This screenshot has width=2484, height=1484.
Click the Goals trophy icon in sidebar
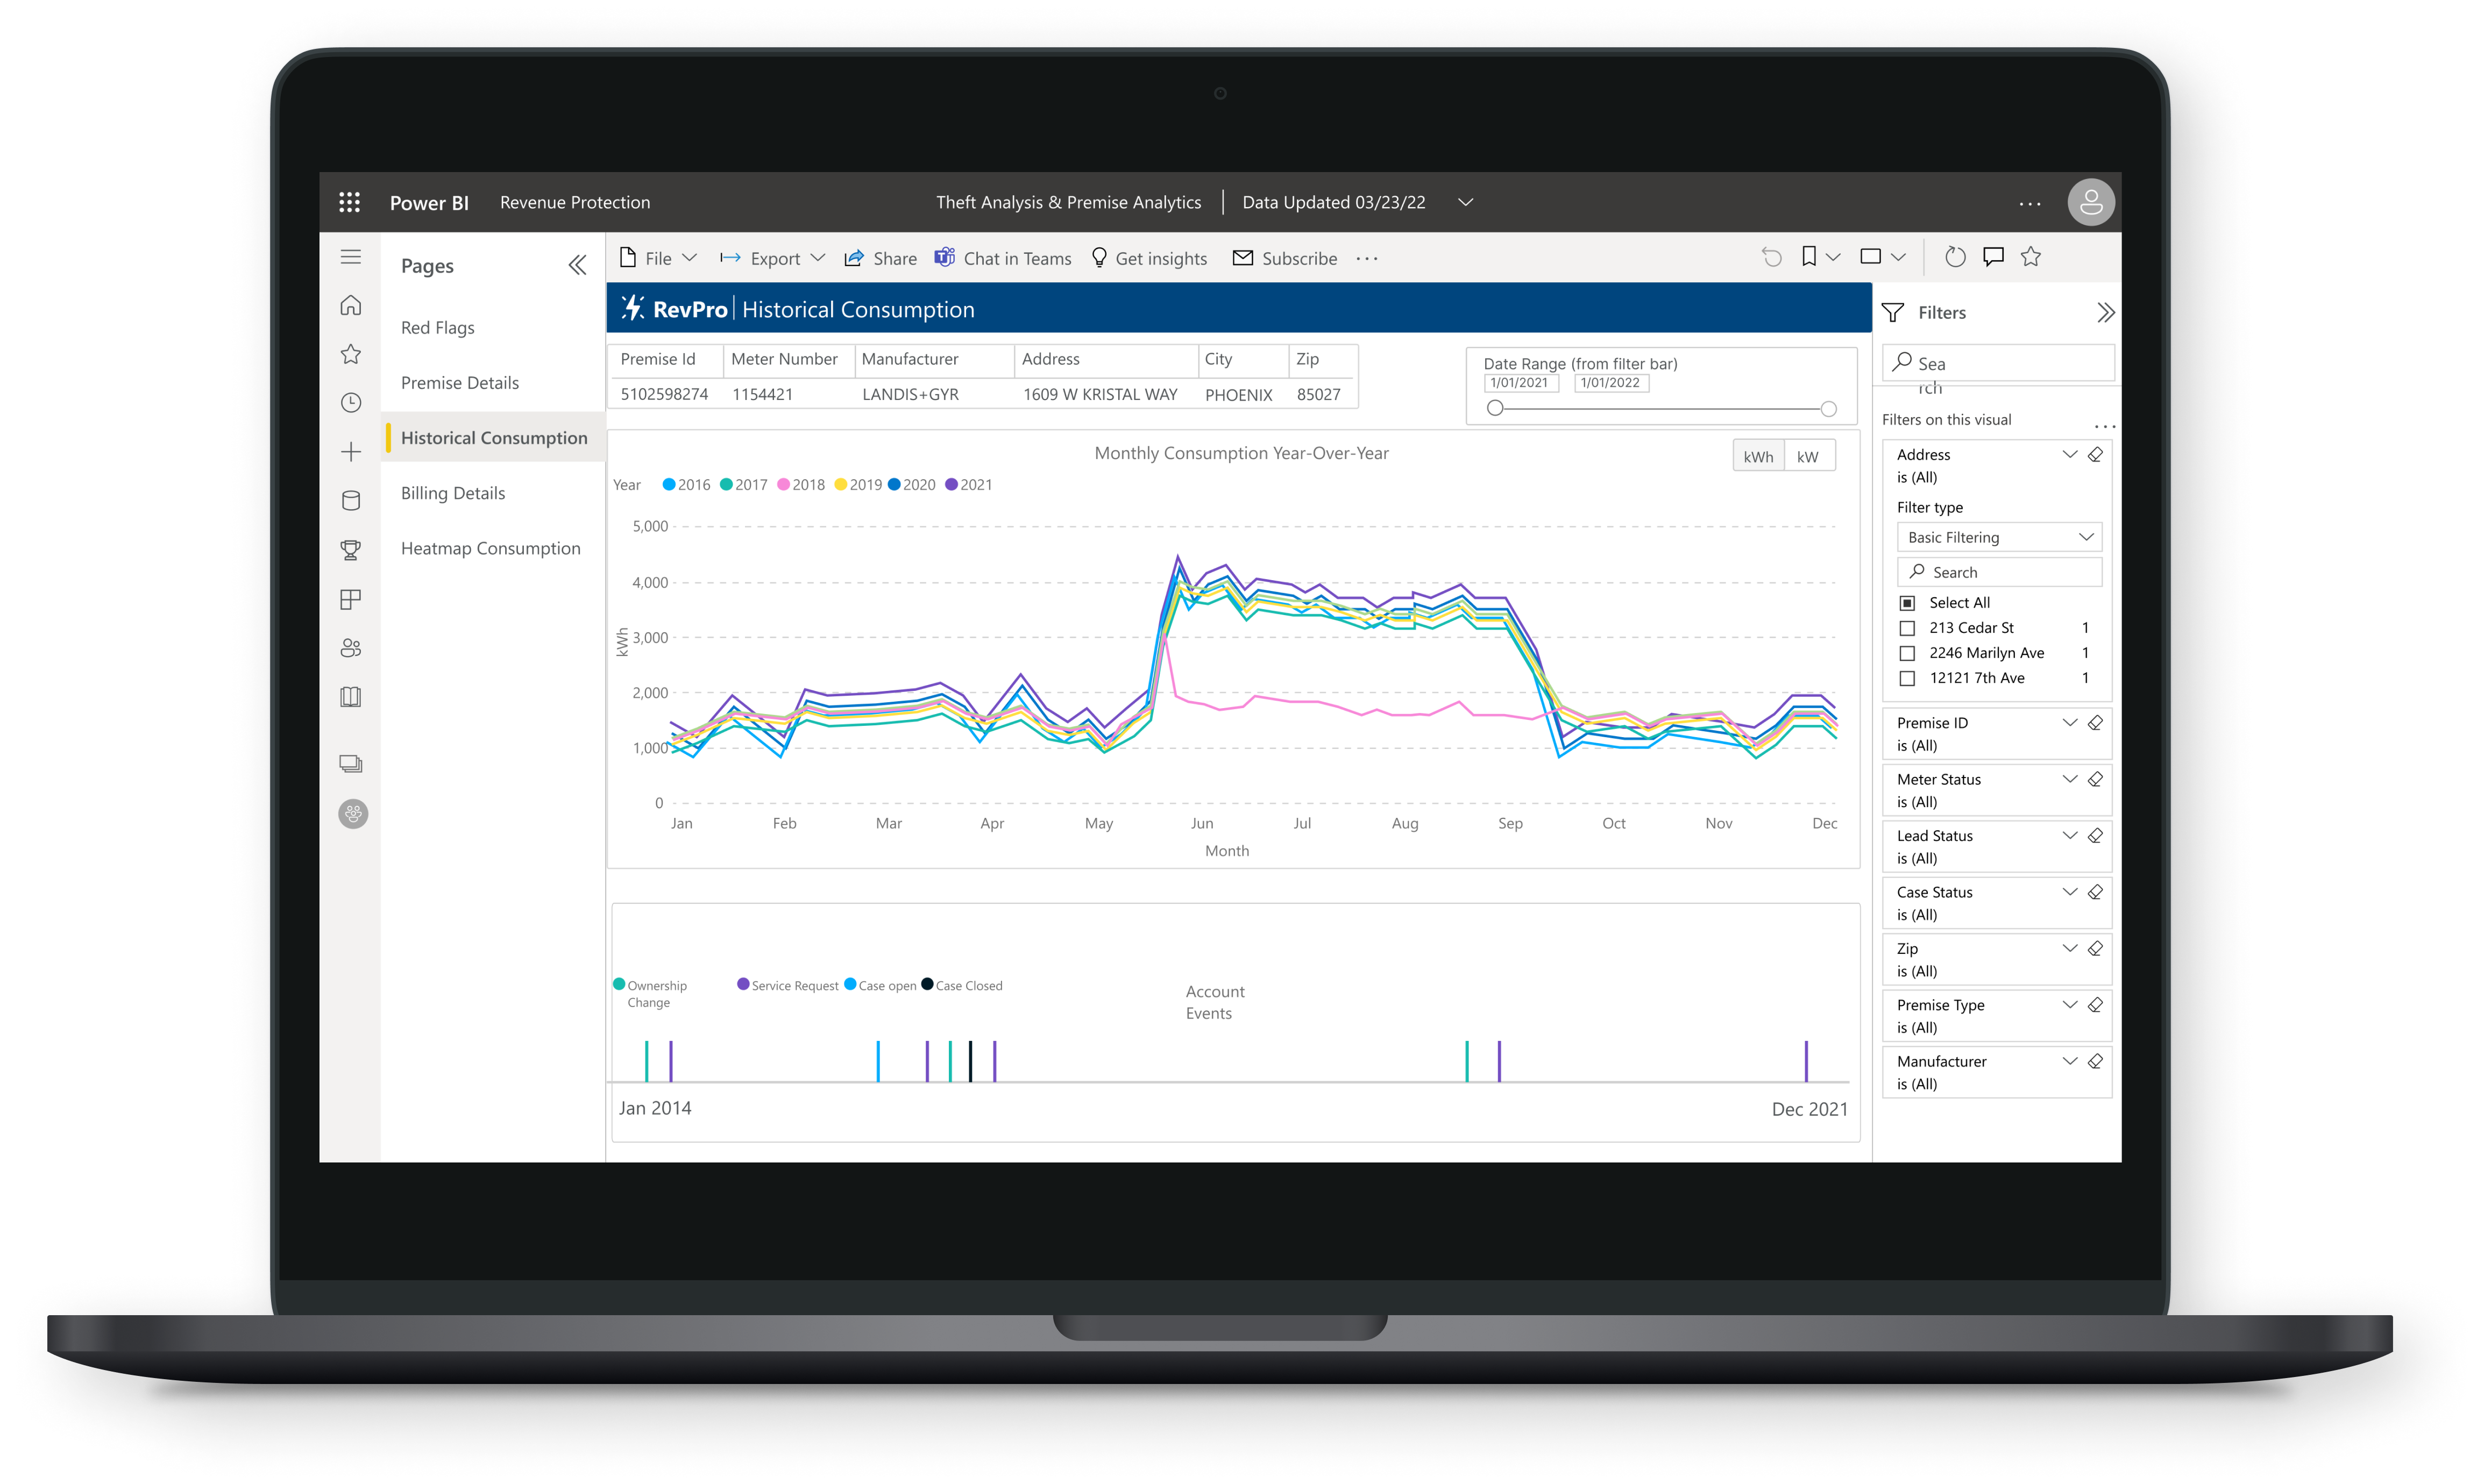[x=351, y=549]
